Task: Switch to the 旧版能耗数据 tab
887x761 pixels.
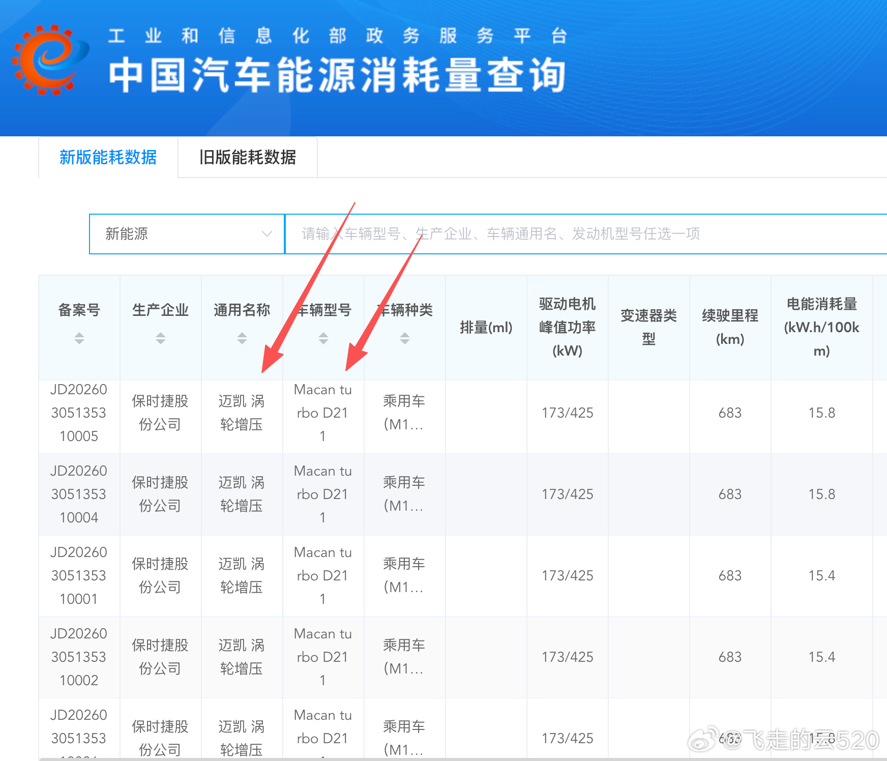Action: [x=248, y=157]
